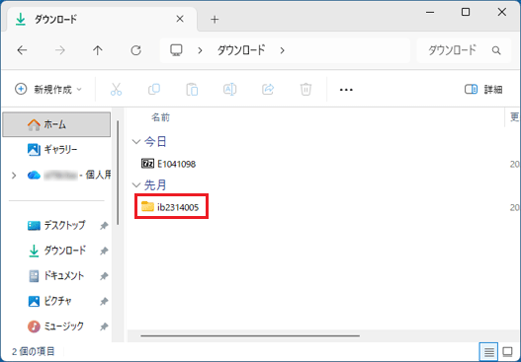This screenshot has height=362, width=521.
Task: Delete using the trash can icon
Action: (305, 90)
